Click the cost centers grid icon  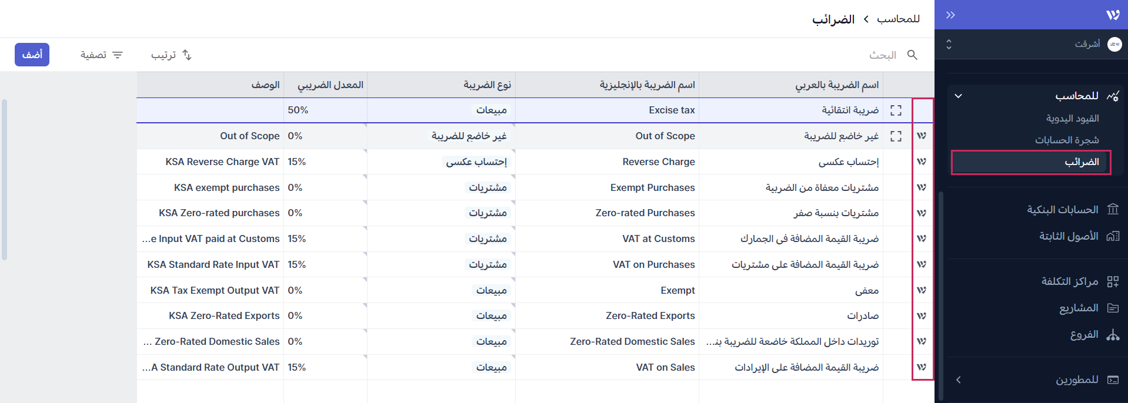pos(1113,282)
